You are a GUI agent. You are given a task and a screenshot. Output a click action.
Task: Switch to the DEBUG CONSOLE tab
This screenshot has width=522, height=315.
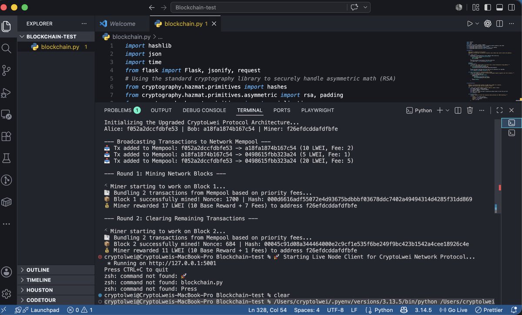tap(204, 111)
